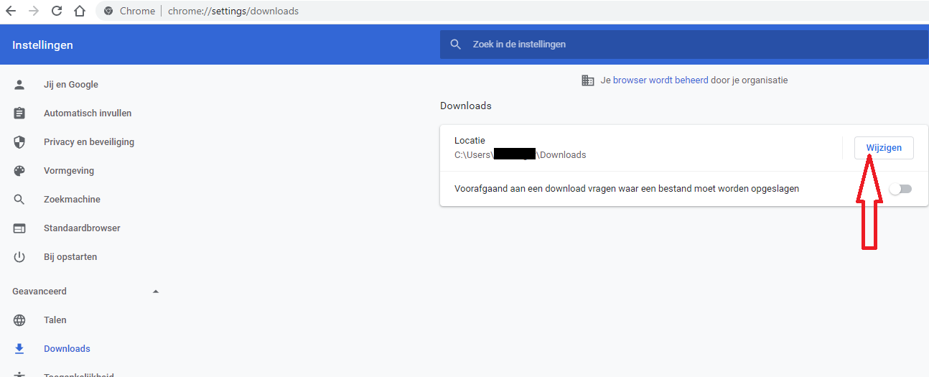Select Downloads in the sidebar
The height and width of the screenshot is (377, 929).
67,349
